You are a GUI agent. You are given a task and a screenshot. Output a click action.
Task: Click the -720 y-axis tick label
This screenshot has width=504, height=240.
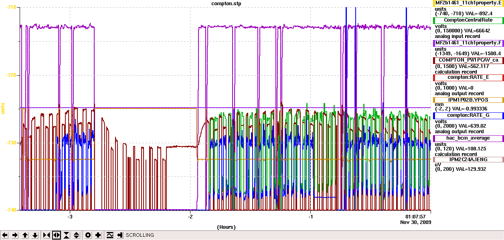tap(10, 75)
